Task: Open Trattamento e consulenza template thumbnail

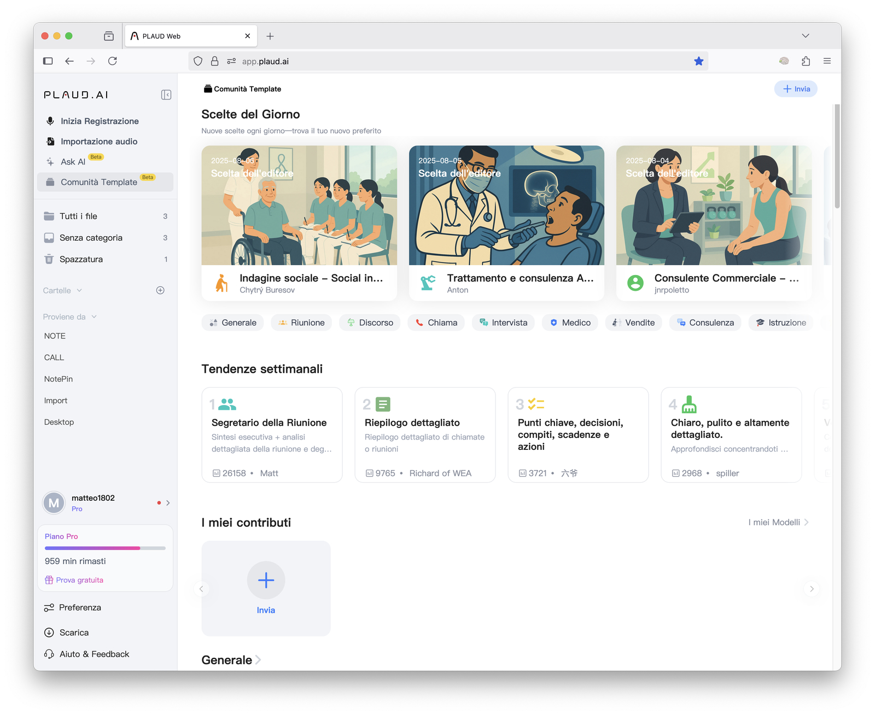Action: 506,206
